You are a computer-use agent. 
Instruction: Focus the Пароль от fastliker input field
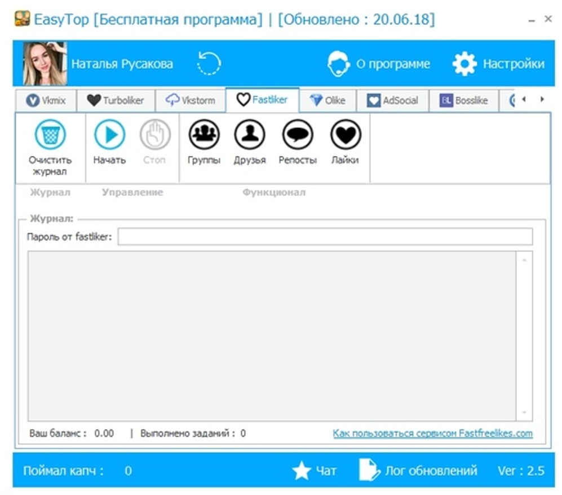pyautogui.click(x=325, y=237)
